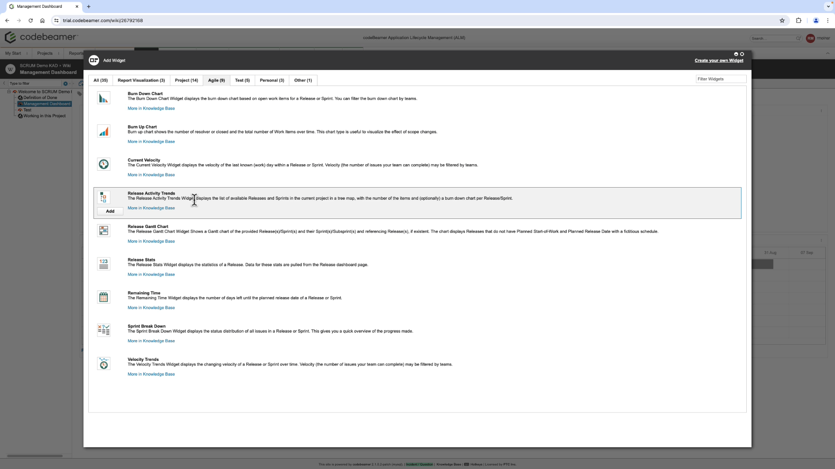Open the Chrome three-dot menu

pyautogui.click(x=828, y=20)
